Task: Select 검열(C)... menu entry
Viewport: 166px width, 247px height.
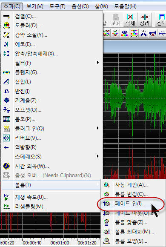Action: 52,16
